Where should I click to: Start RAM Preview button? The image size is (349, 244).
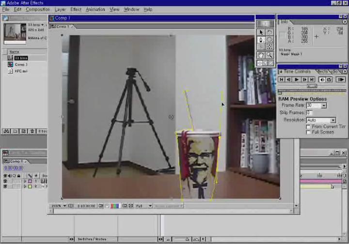click(x=341, y=79)
